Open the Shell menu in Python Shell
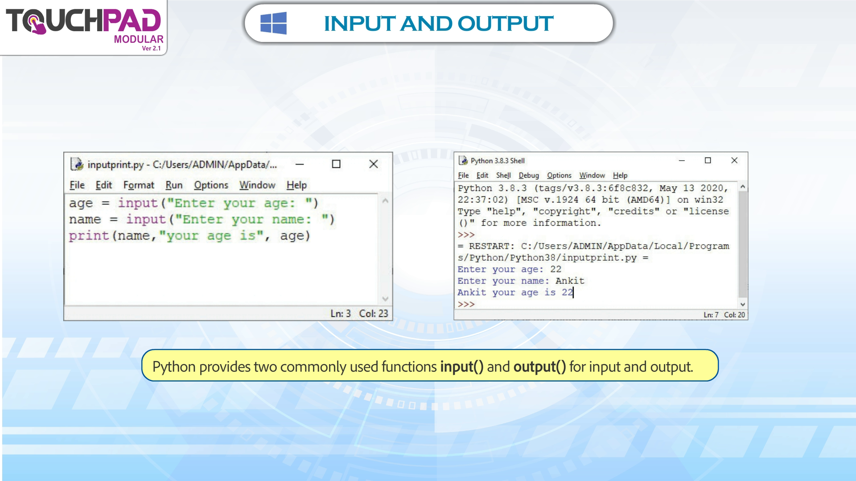The image size is (856, 481). click(x=503, y=175)
